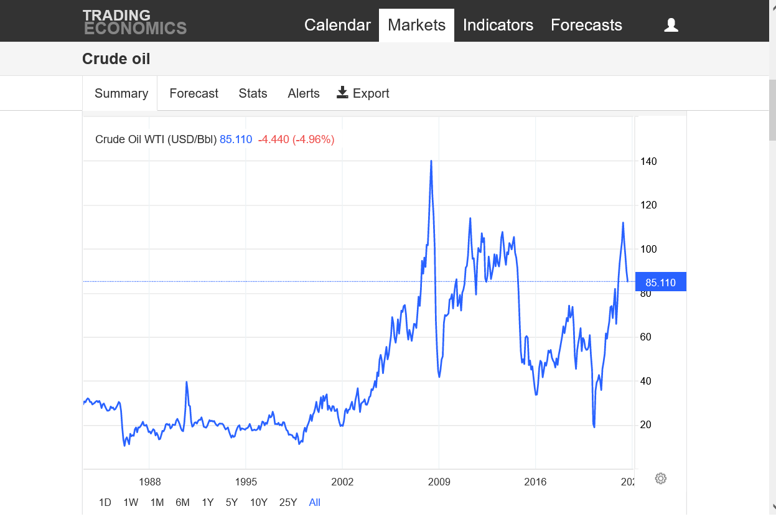776x519 pixels.
Task: Select the 6M time range
Action: (182, 502)
